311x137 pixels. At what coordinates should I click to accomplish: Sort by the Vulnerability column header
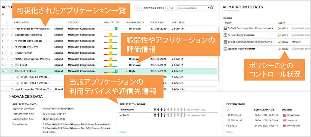135,22
